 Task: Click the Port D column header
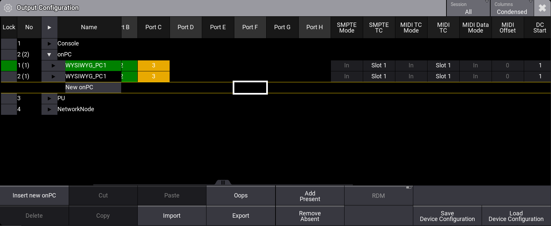click(186, 27)
